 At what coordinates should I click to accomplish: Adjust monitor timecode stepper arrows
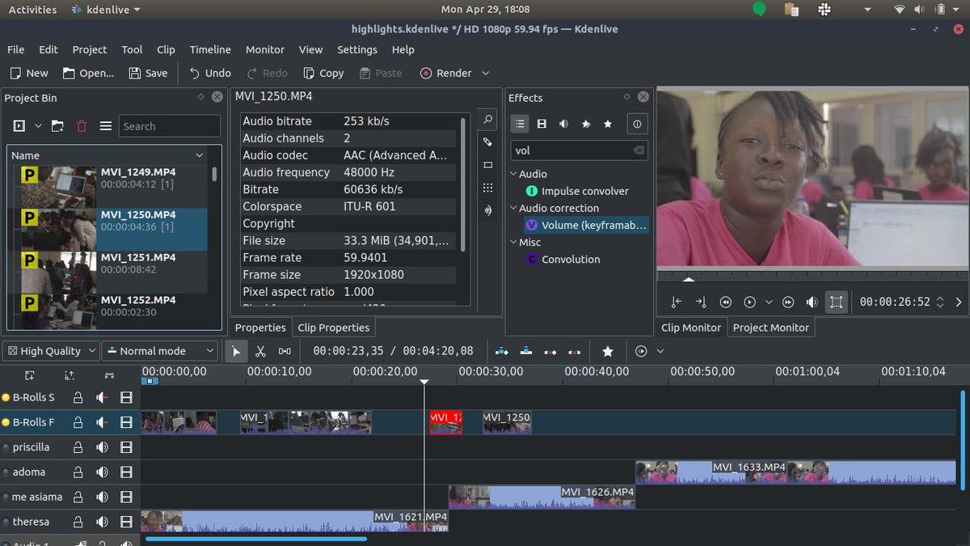tap(939, 302)
